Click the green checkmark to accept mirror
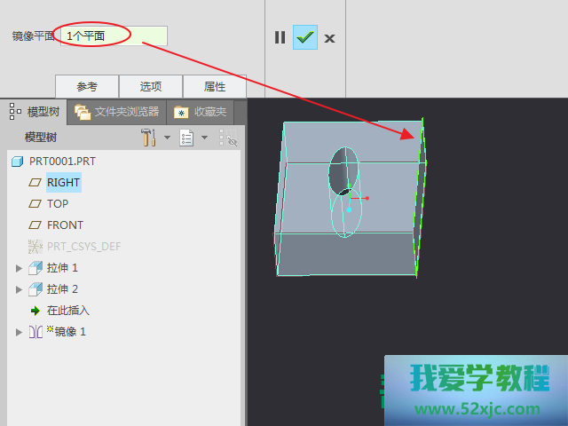The width and height of the screenshot is (568, 426). [305, 37]
